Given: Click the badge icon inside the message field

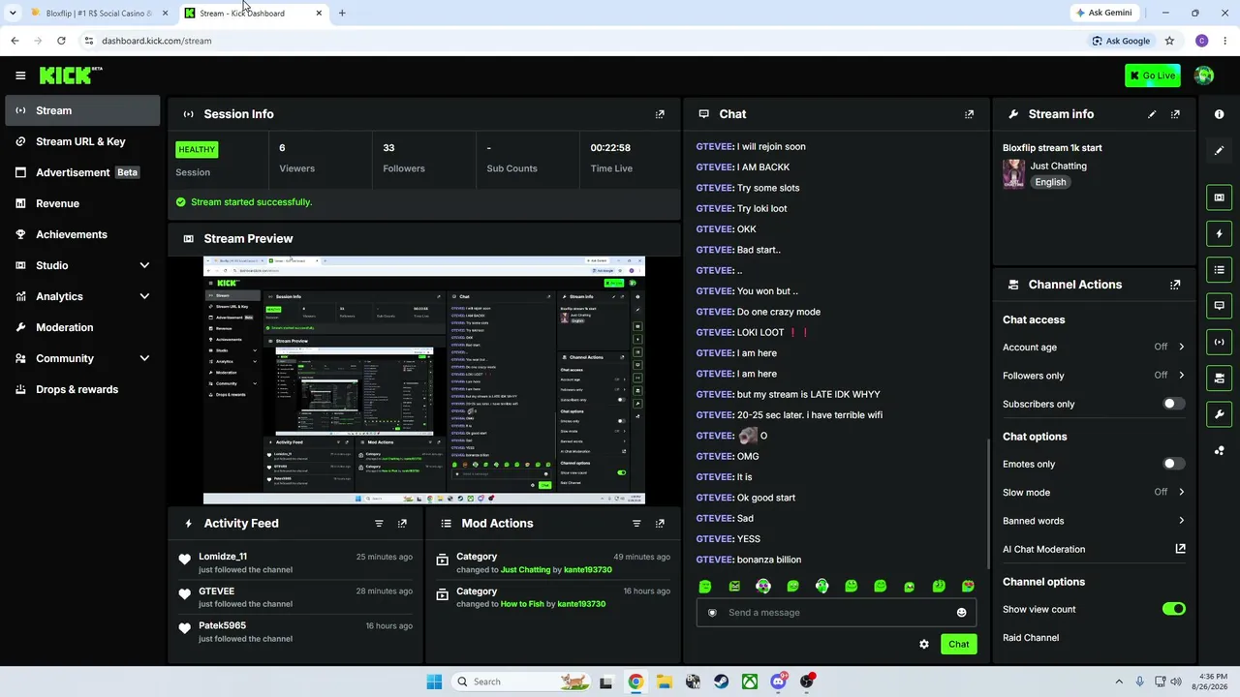Looking at the screenshot, I should [x=712, y=613].
